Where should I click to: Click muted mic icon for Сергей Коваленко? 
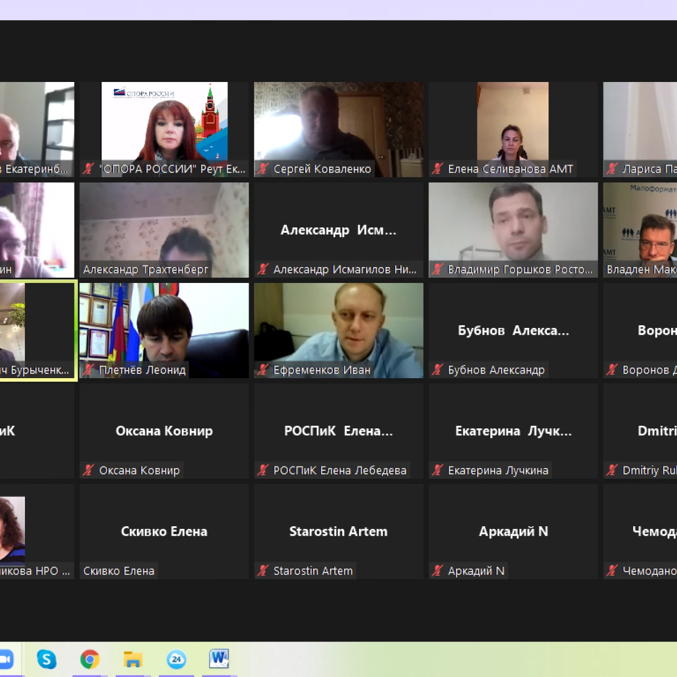coord(263,169)
